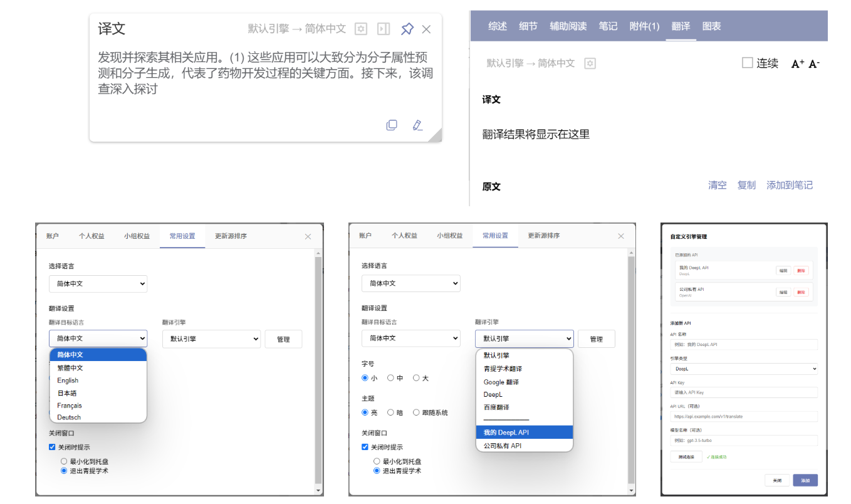Click the API Key input field

743,392
